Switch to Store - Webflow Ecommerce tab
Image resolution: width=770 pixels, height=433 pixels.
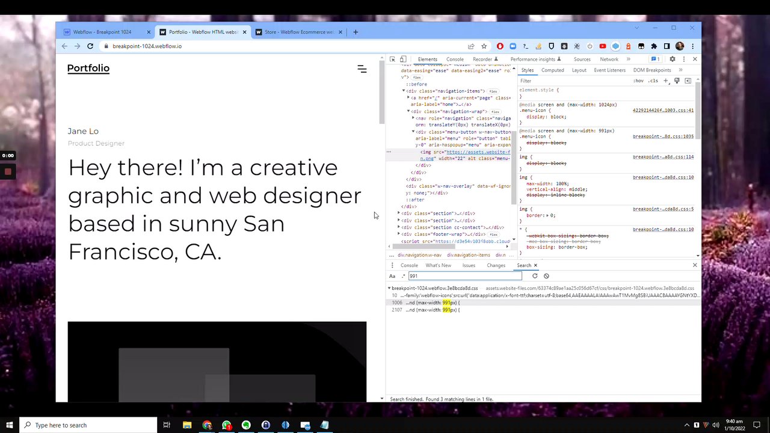click(x=299, y=32)
